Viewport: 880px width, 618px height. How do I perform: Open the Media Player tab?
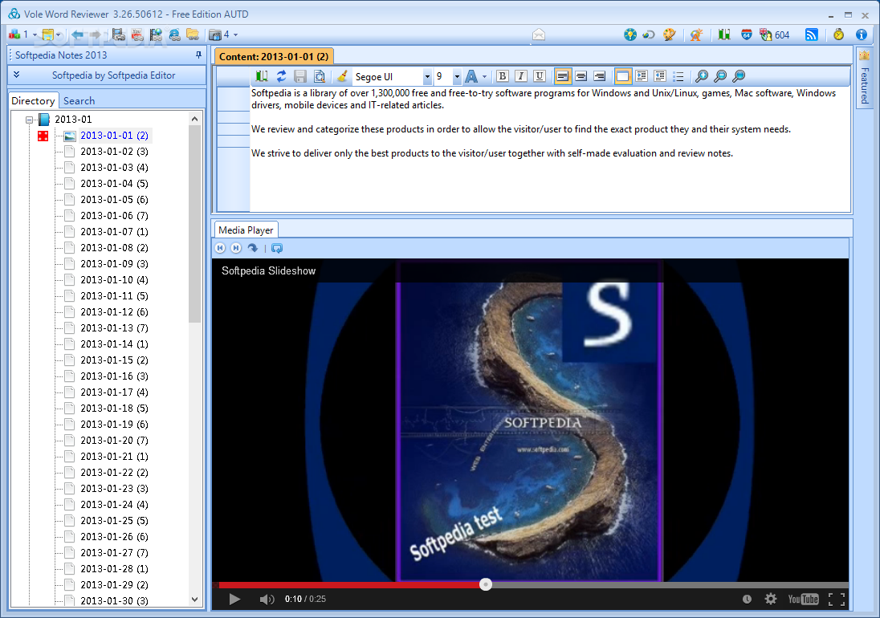tap(246, 230)
